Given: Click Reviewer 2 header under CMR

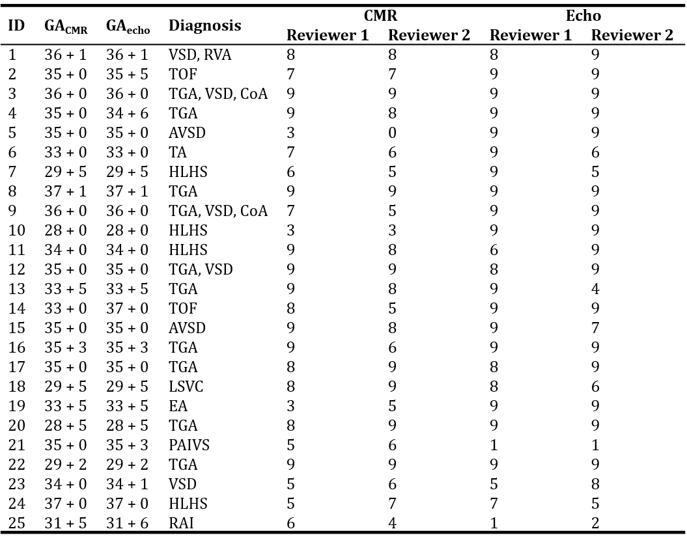Looking at the screenshot, I should [428, 35].
